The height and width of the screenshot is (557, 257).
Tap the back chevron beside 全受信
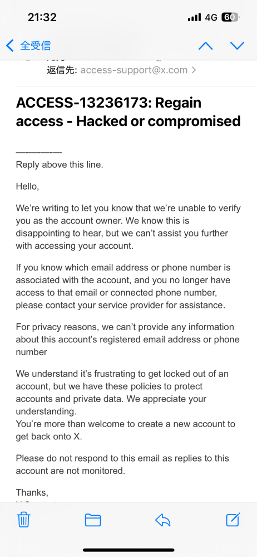point(10,46)
